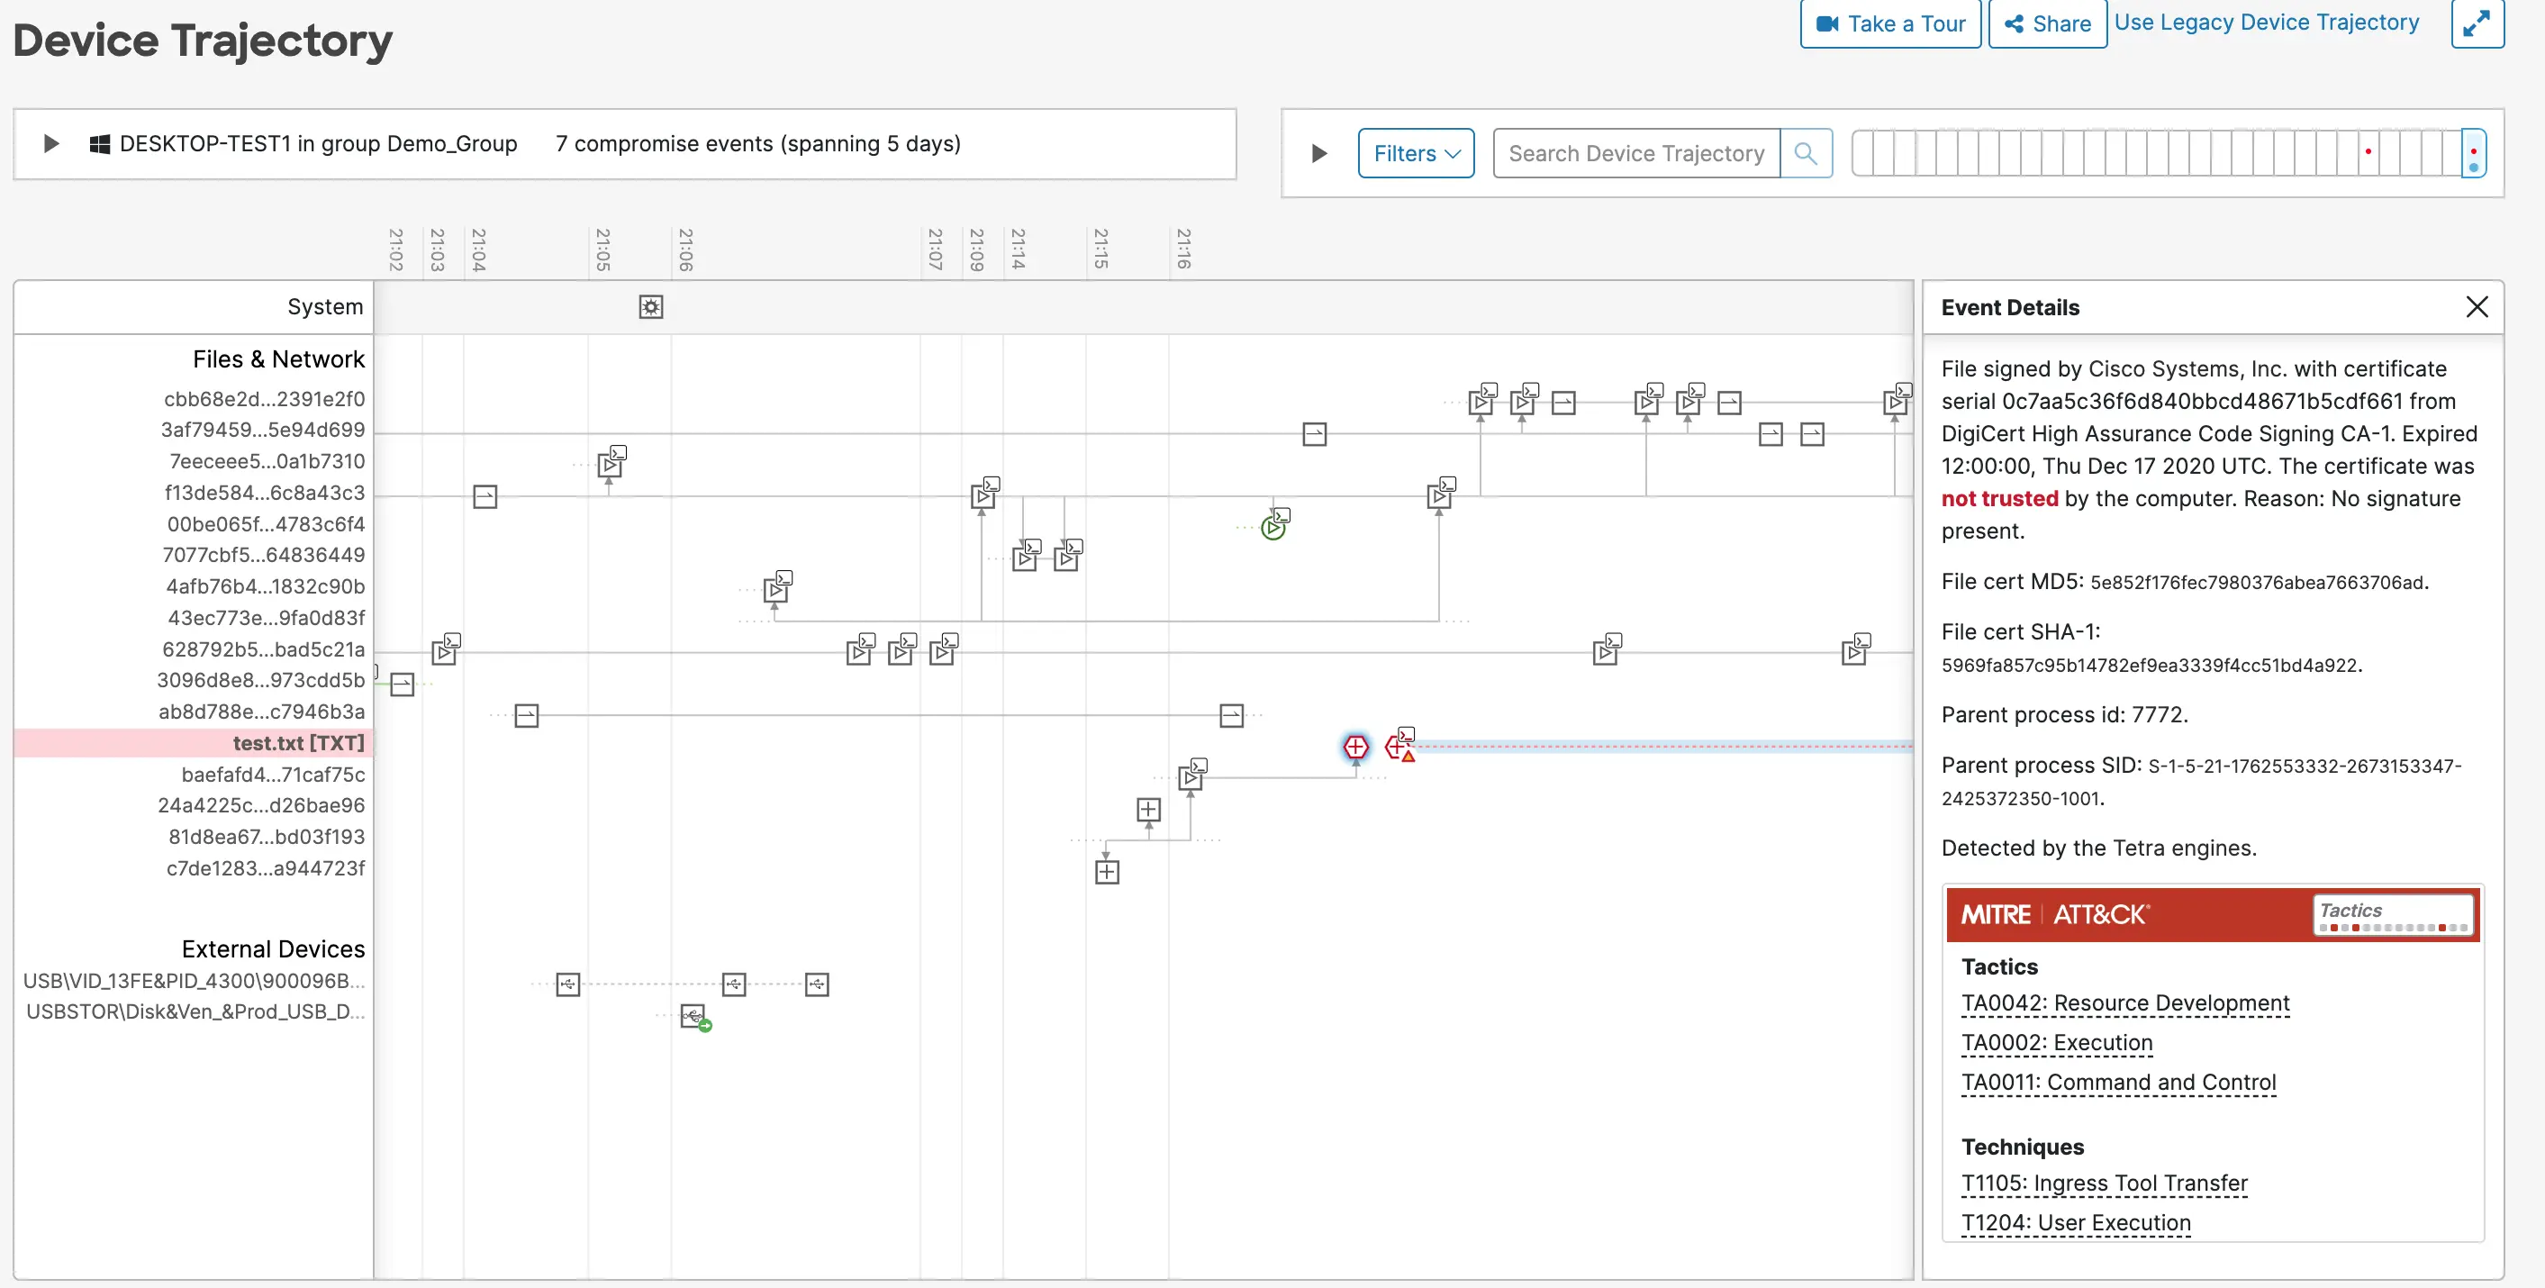Image resolution: width=2545 pixels, height=1288 pixels.
Task: Click the red threat detected icon with warning triangle
Action: point(1399,748)
